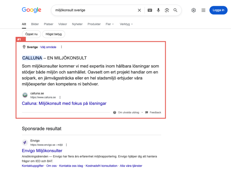Open the Google apps grid
The height and width of the screenshot is (173, 231).
click(203, 10)
